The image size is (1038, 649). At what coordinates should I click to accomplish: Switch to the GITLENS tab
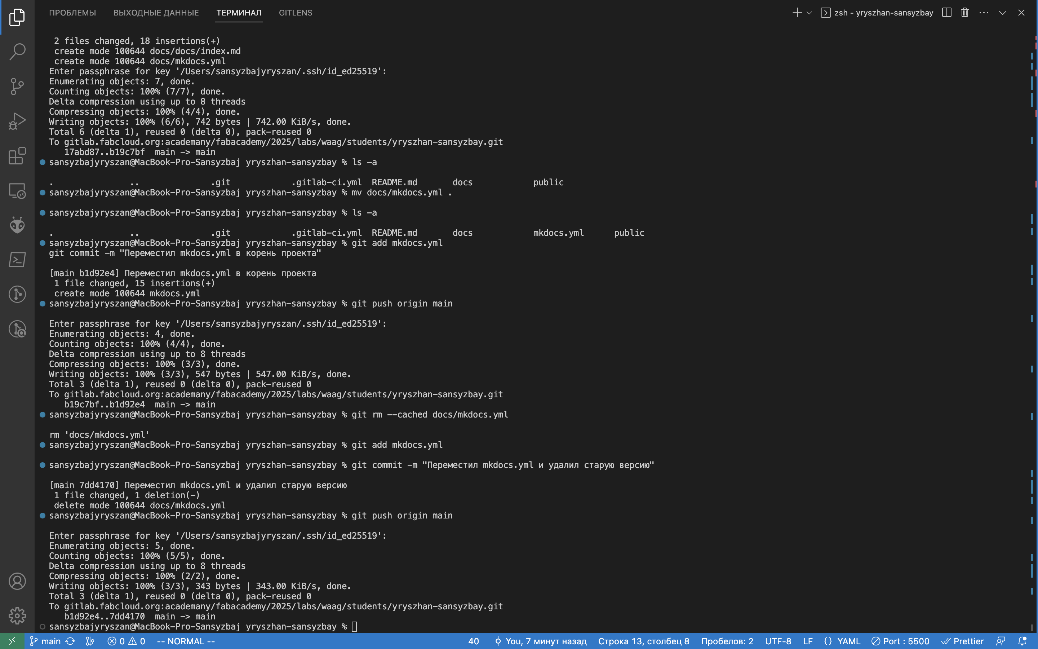[296, 13]
